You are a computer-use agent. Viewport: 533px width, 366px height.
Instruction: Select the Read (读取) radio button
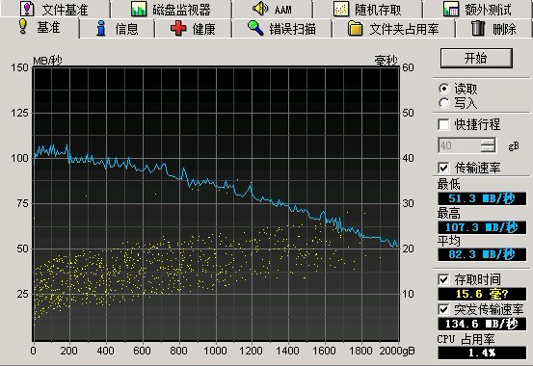tap(444, 89)
